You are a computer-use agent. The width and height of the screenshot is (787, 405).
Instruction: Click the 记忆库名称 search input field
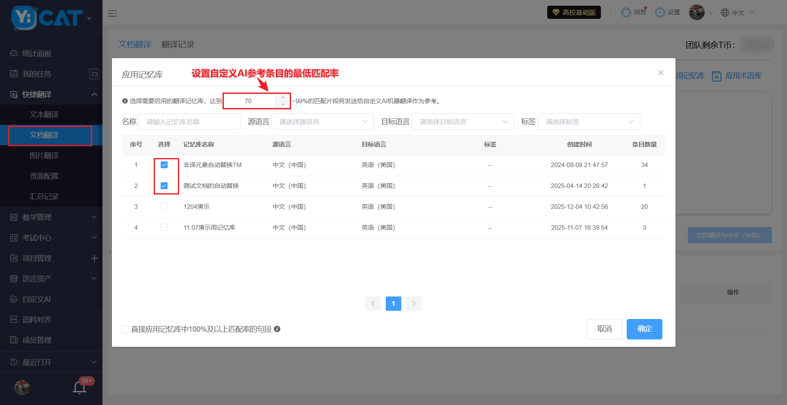tap(189, 122)
